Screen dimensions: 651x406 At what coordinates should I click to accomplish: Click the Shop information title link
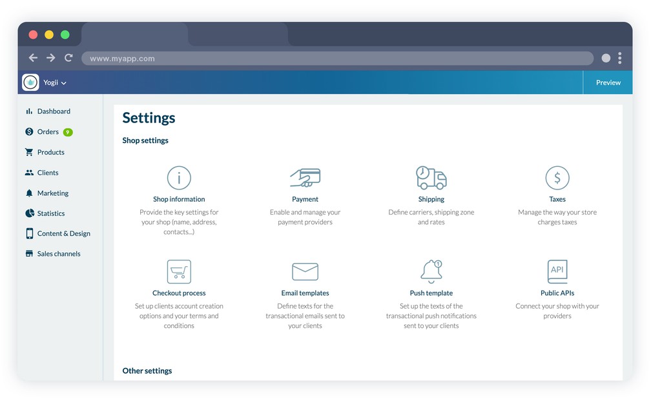[x=179, y=199]
